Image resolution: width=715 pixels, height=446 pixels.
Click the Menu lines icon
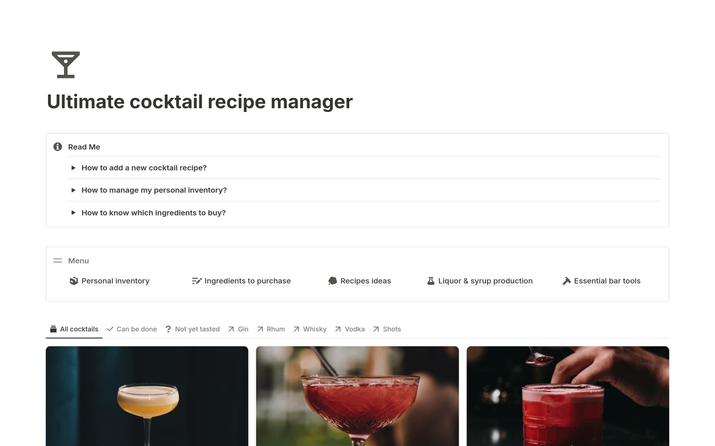tap(58, 261)
